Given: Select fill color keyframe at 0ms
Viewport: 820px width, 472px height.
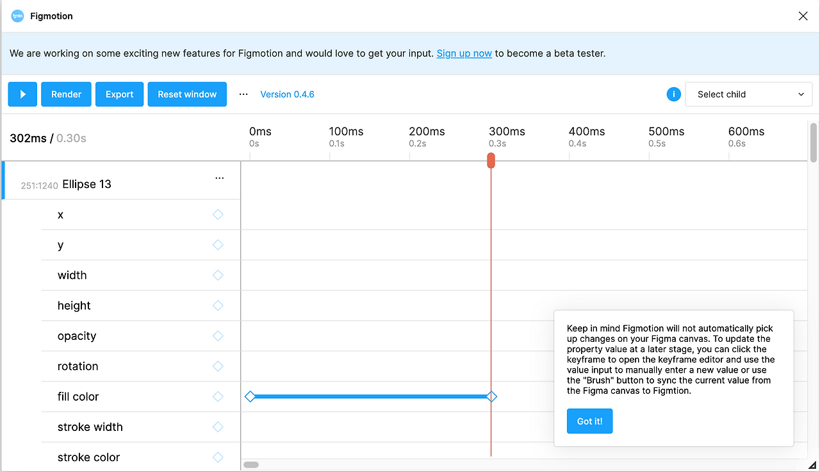Looking at the screenshot, I should click(x=250, y=397).
